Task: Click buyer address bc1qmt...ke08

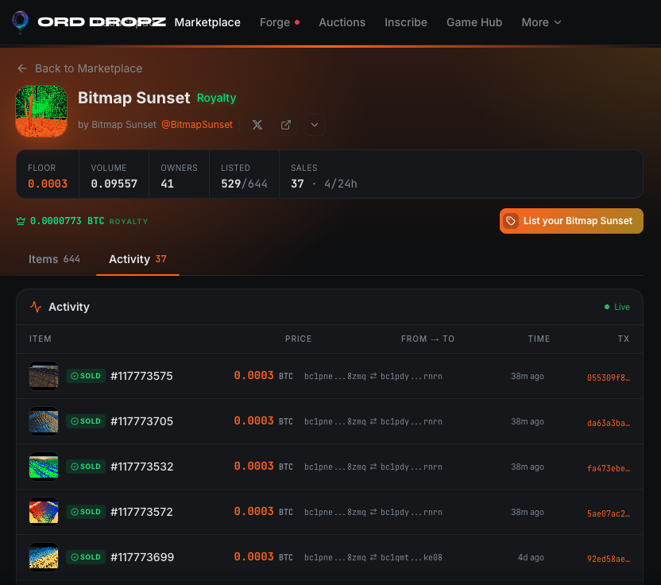Action: tap(412, 557)
